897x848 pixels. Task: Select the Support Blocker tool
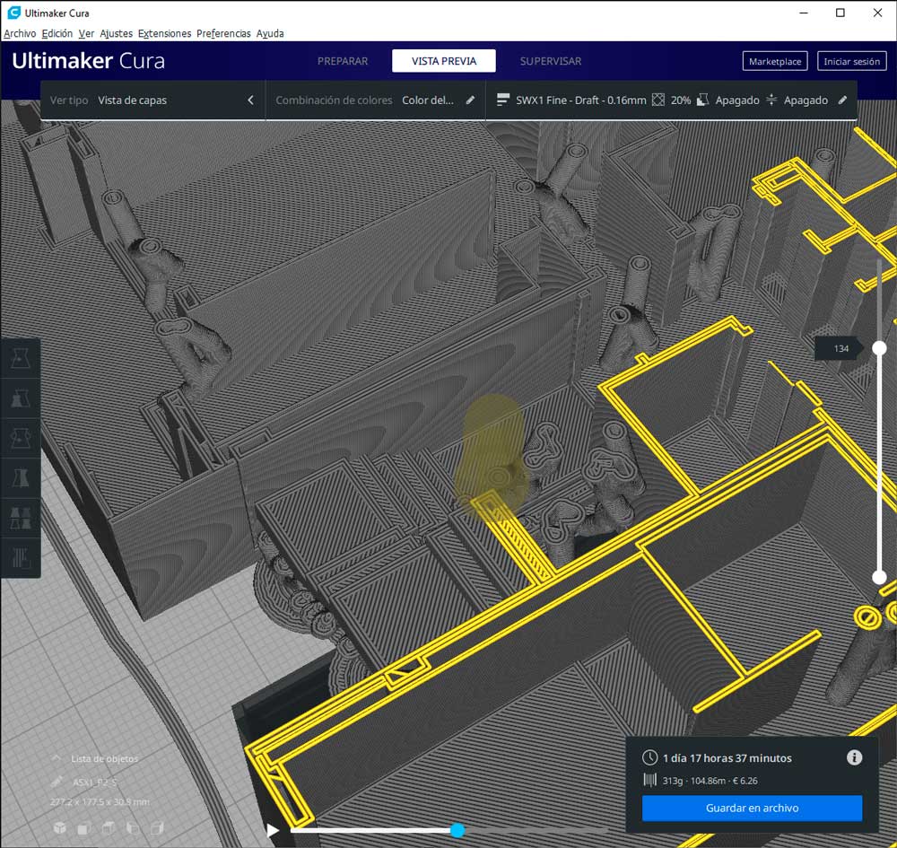(20, 556)
